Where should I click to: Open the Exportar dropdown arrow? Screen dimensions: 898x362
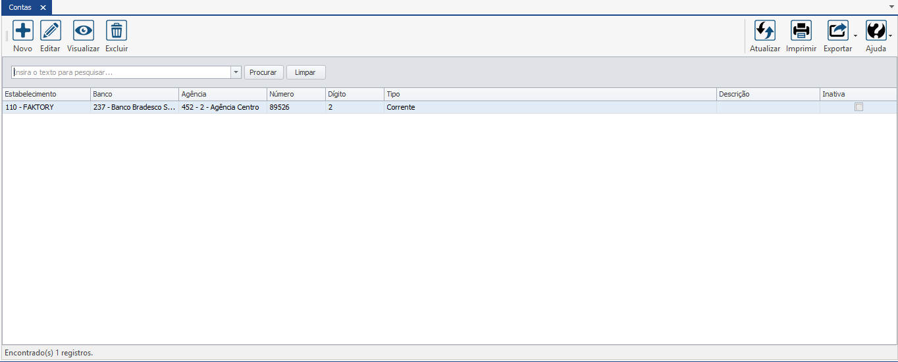(855, 36)
